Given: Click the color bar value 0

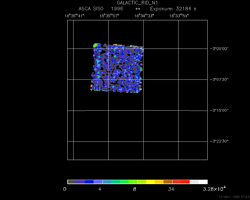Looking at the screenshot, I should 65,189.
